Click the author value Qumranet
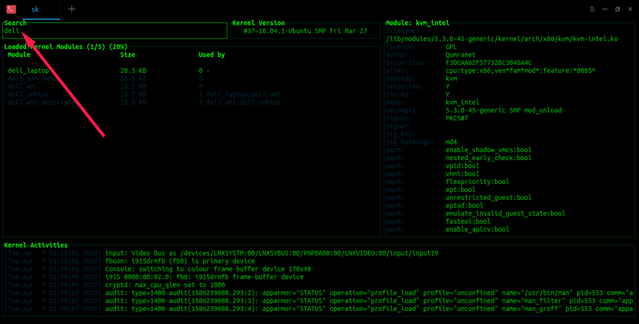This screenshot has height=324, width=639. (461, 55)
